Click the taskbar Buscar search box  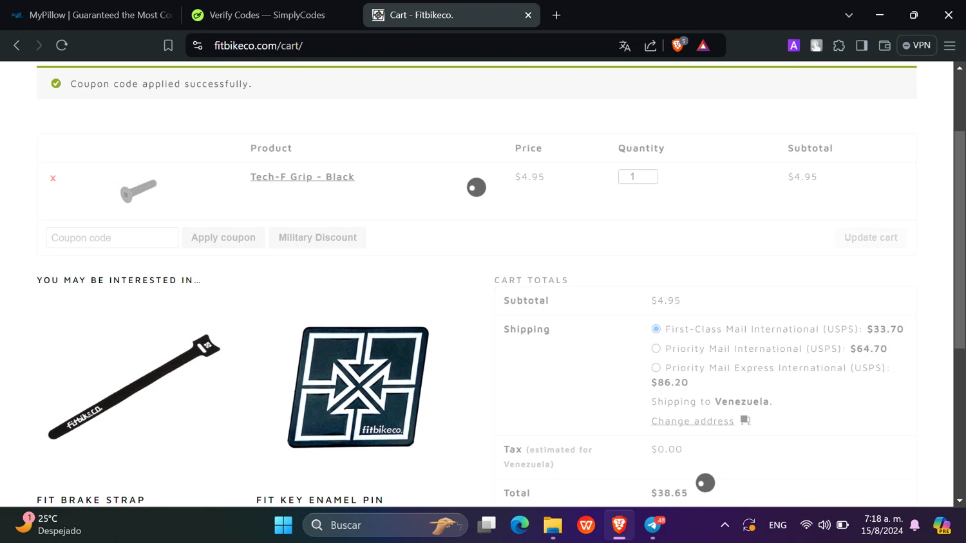(x=385, y=525)
